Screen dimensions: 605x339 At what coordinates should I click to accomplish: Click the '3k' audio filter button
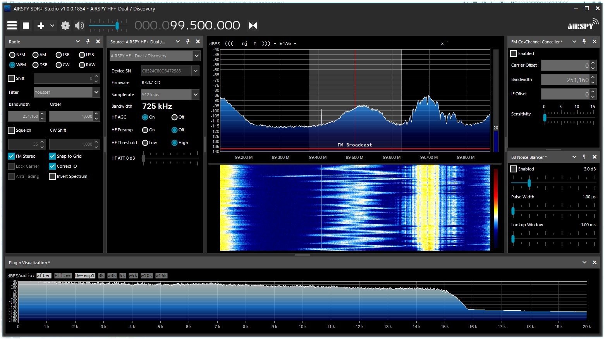[x=101, y=275]
